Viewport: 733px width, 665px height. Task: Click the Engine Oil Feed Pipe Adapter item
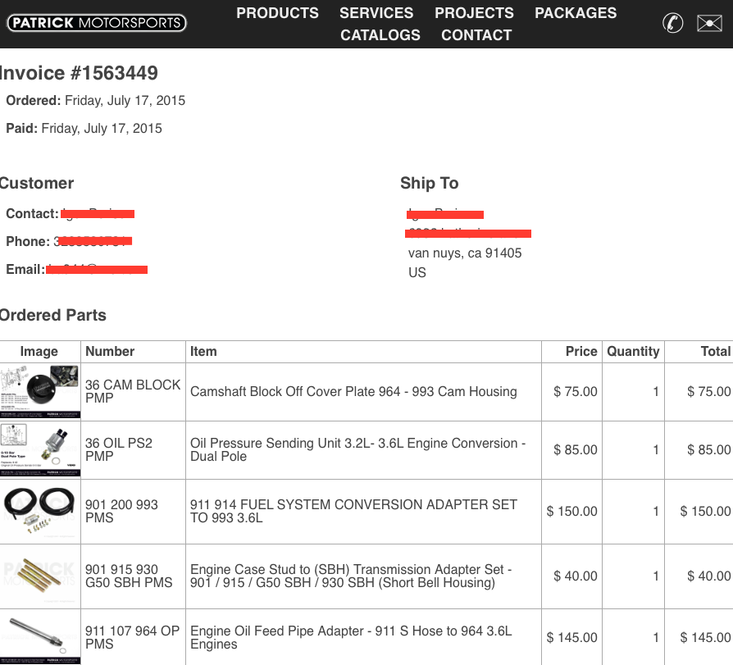[x=351, y=637]
